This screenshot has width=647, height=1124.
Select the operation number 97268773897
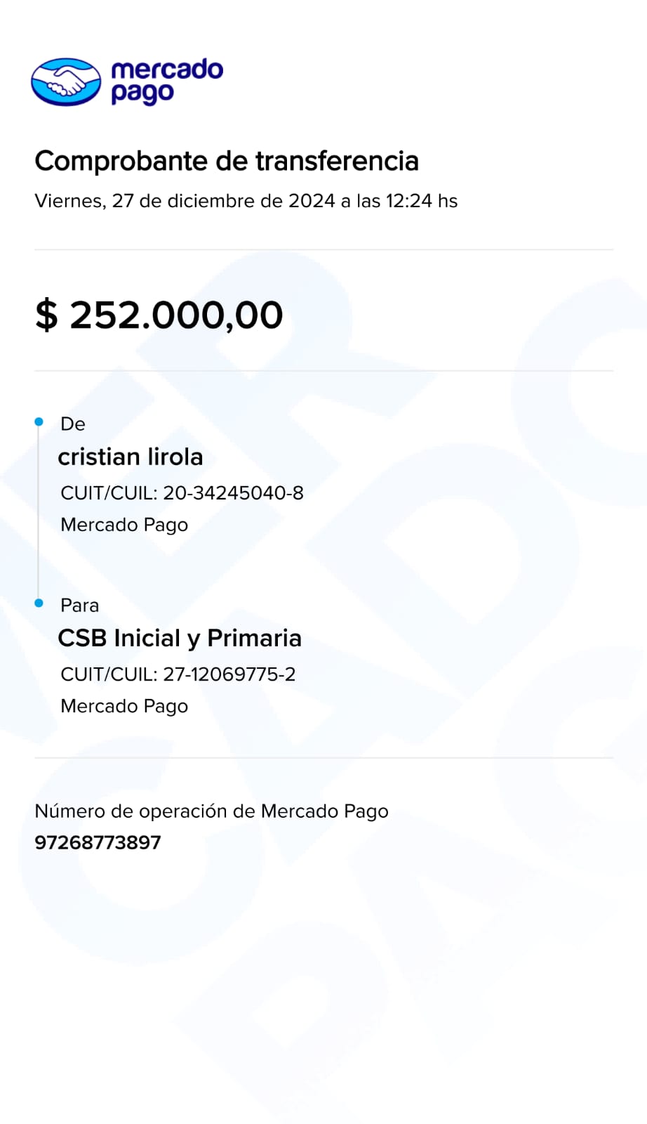point(98,842)
